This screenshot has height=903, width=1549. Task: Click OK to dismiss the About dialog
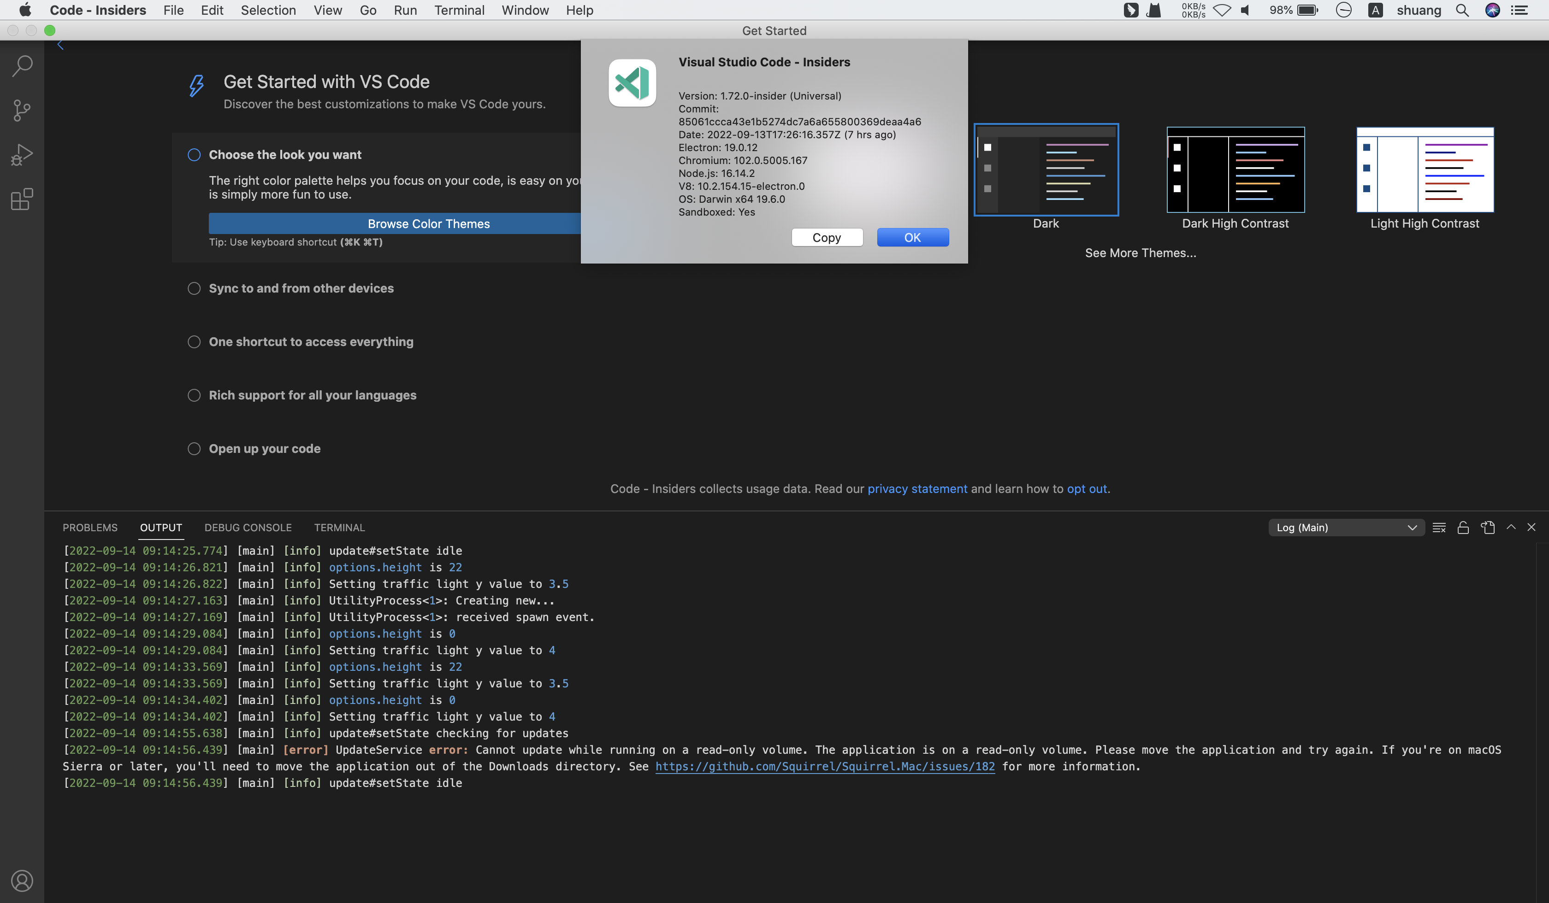[x=912, y=237]
